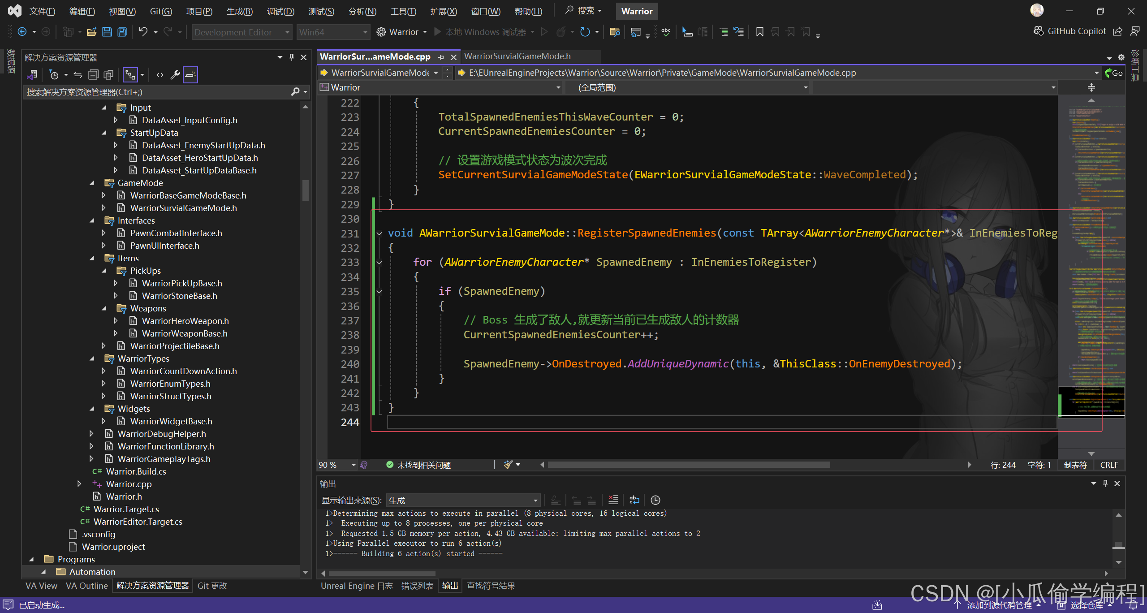Screen dimensions: 1147x613
Task: Toggle word wrap in output pane
Action: [x=634, y=500]
